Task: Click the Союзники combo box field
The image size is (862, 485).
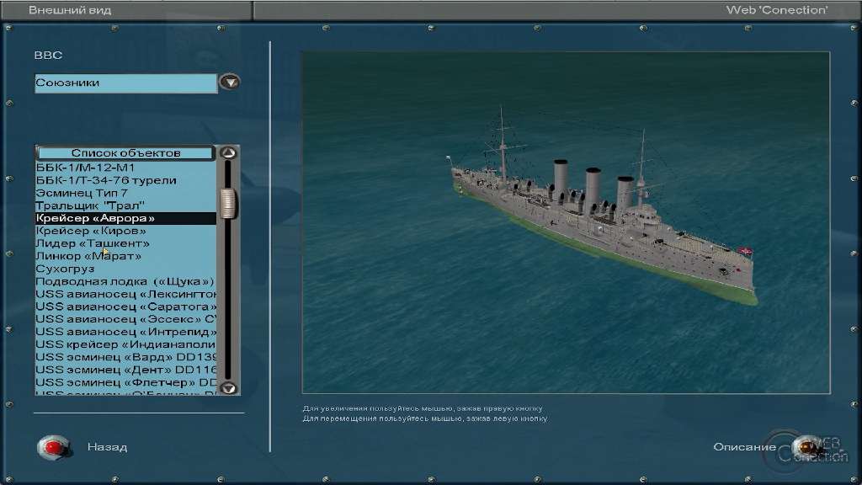Action: 125,83
